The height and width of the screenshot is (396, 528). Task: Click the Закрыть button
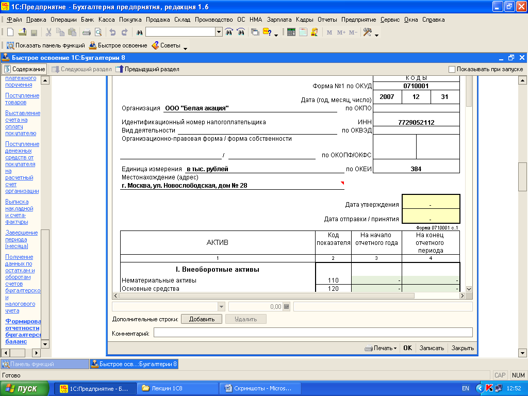coord(463,348)
